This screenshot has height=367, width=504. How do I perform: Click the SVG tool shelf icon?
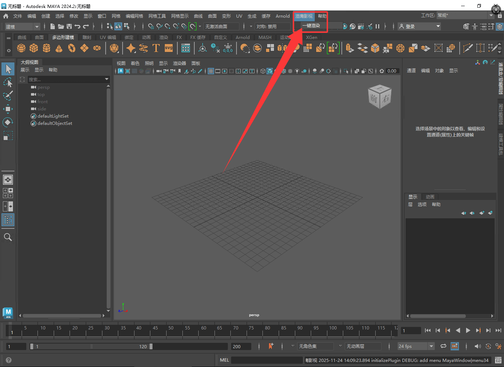pyautogui.click(x=169, y=48)
